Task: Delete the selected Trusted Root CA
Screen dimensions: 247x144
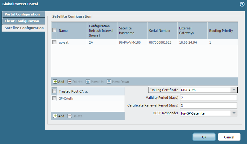Action: [75, 116]
